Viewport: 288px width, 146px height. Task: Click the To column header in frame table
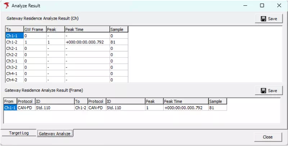coord(81,102)
